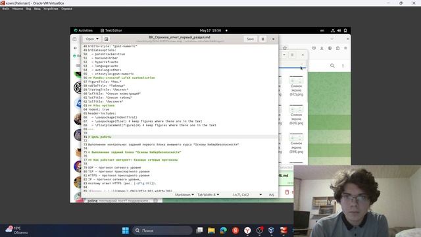The image size is (421, 237).
Task: Click the sidebar hamburger icon in the browser page
Action: (x=78, y=66)
